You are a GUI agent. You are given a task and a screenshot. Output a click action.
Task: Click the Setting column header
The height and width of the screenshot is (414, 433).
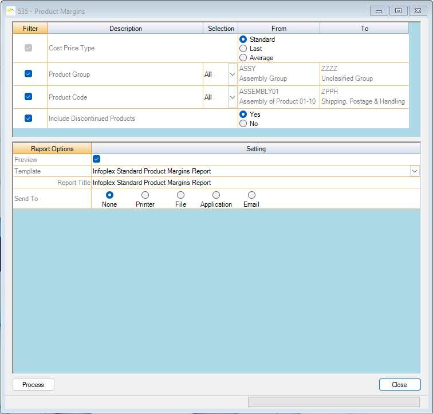[x=255, y=148]
